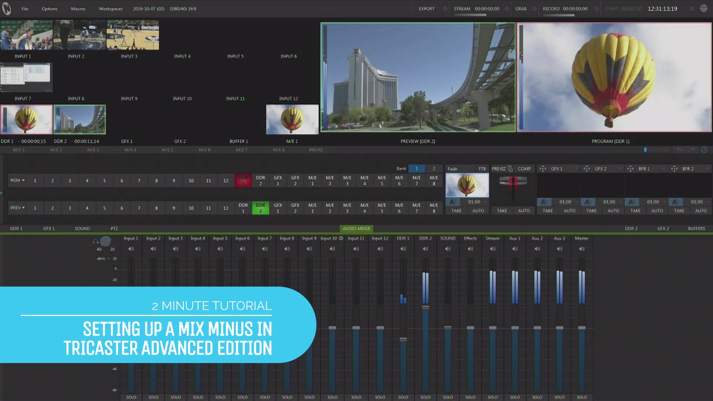The height and width of the screenshot is (401, 713).
Task: Click the Export gear icon
Action: click(445, 9)
